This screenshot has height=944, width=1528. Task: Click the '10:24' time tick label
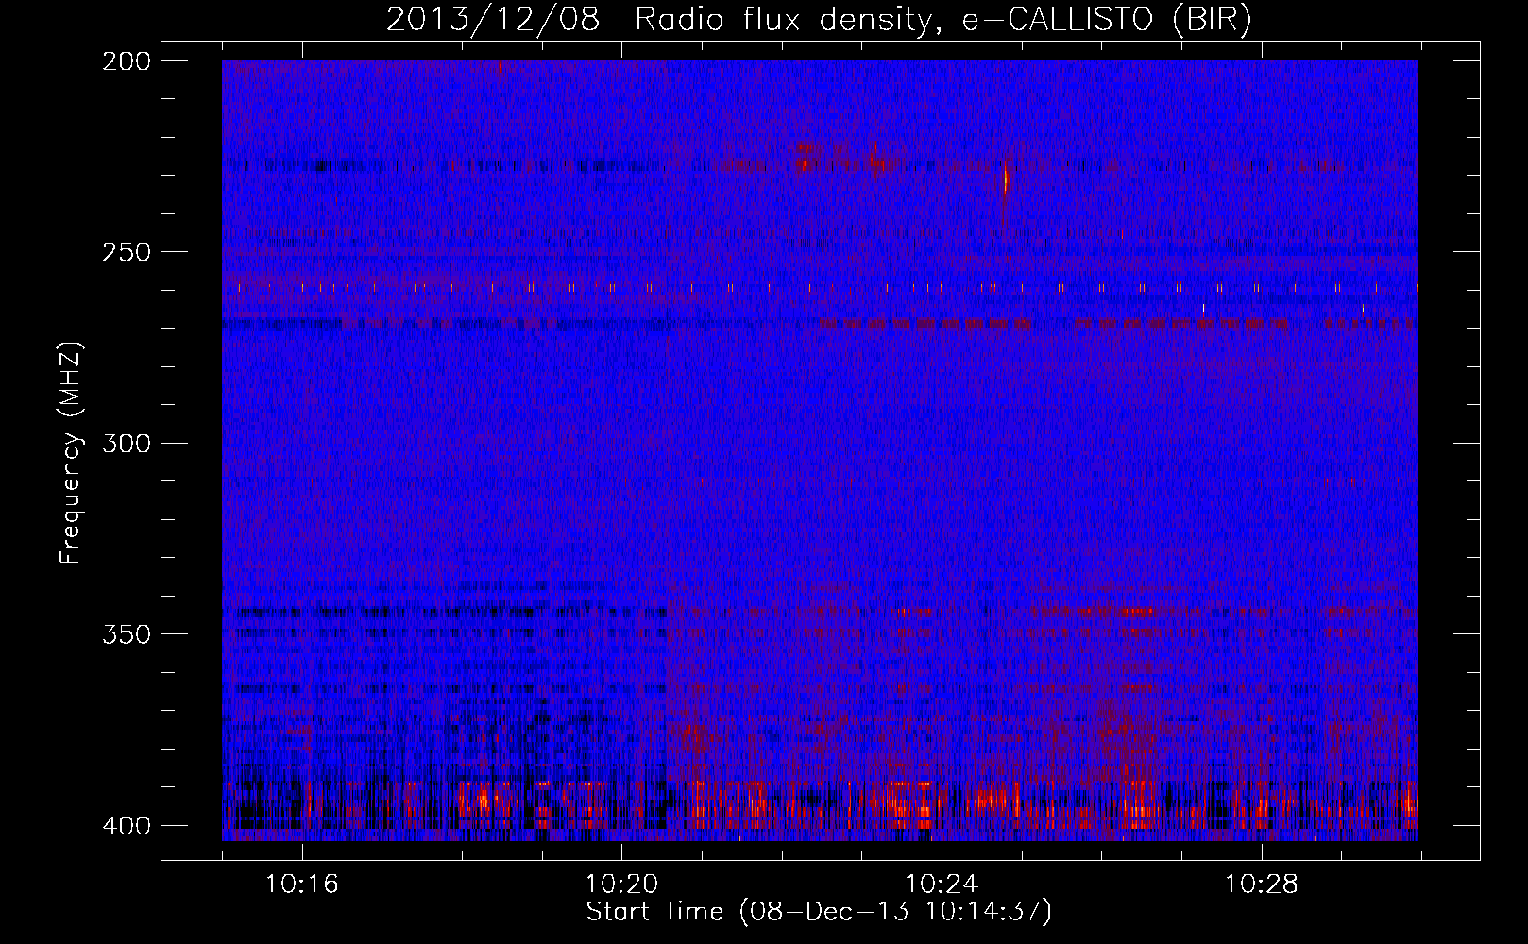942,885
